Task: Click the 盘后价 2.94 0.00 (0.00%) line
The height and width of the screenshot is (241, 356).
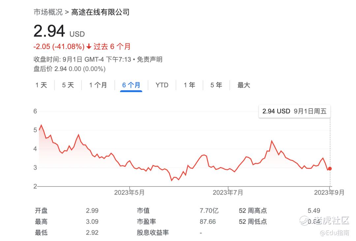Action: coord(70,69)
